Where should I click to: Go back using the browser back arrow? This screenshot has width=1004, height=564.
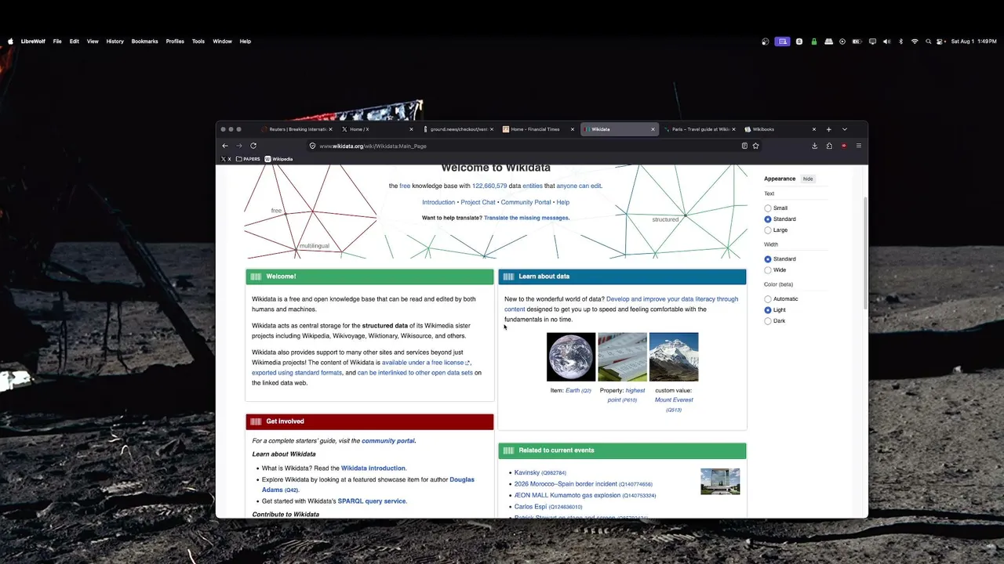click(225, 146)
